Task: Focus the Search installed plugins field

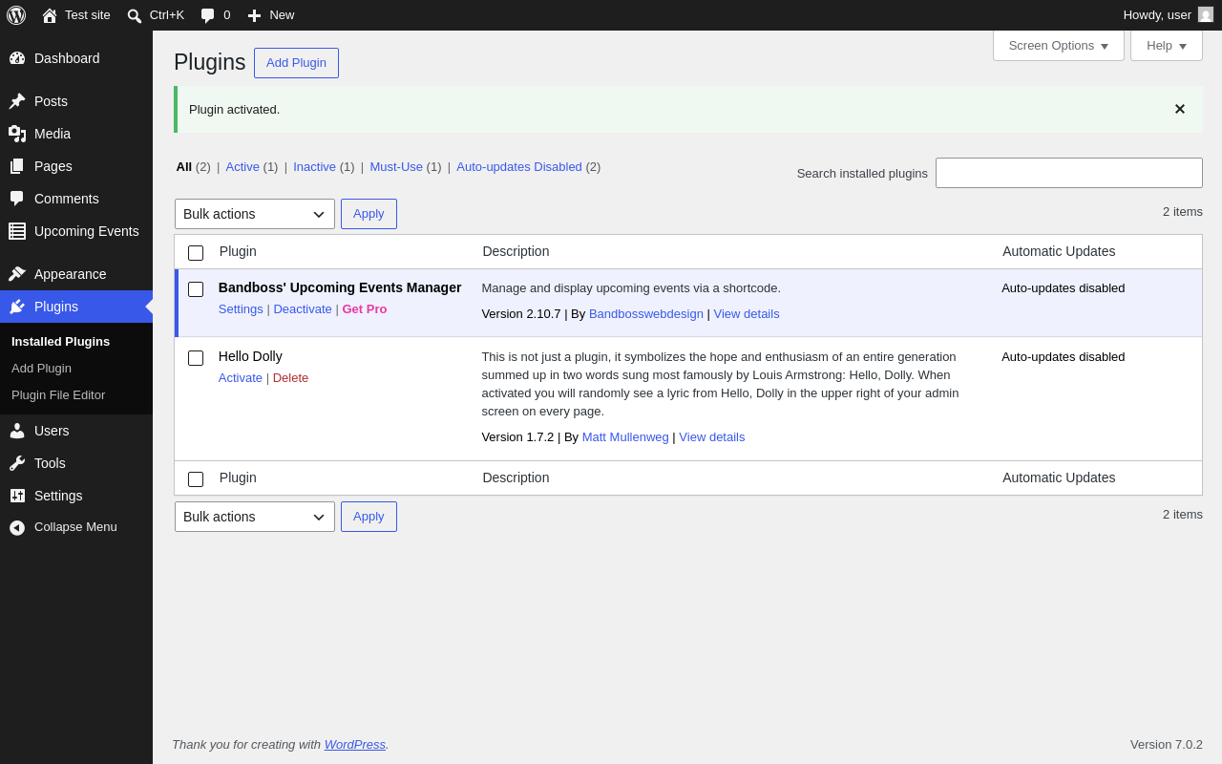Action: pyautogui.click(x=1069, y=173)
